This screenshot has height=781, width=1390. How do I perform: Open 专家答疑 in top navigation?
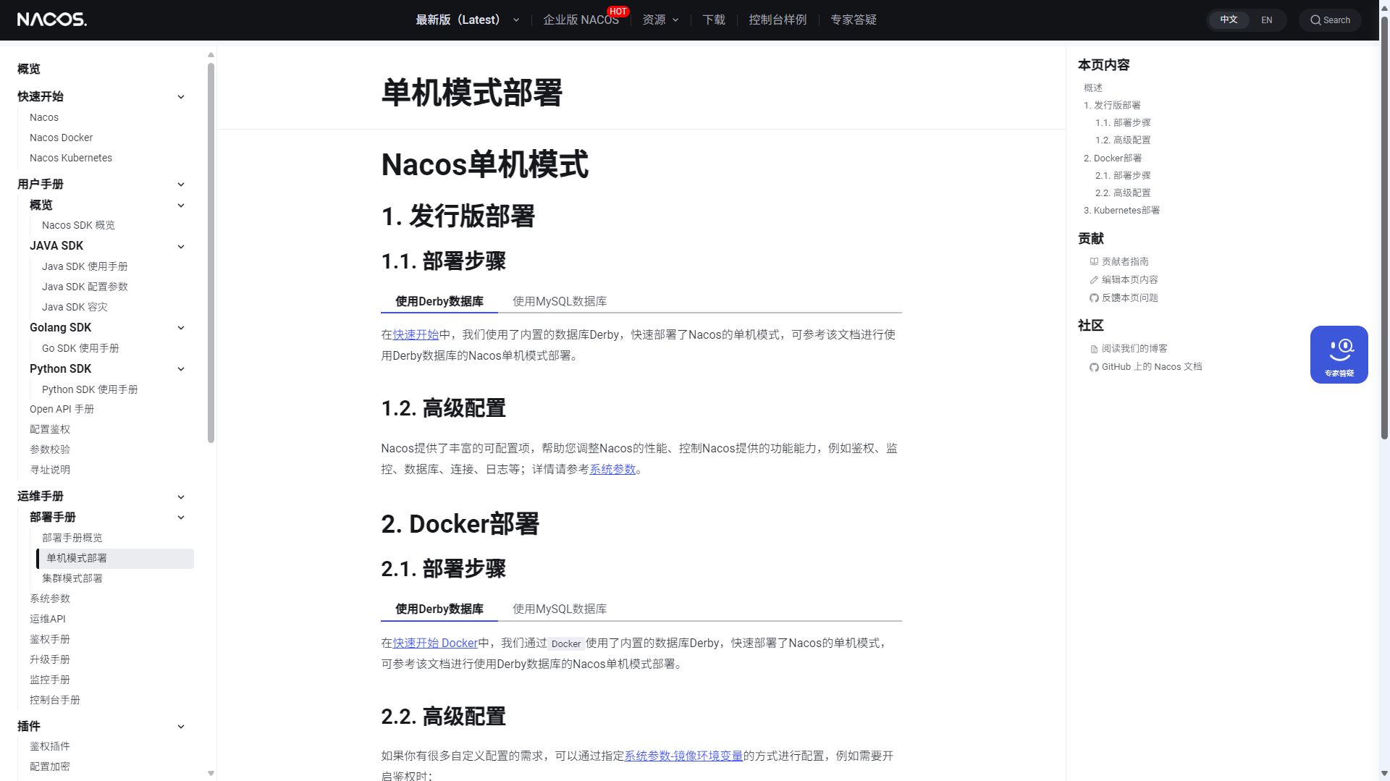pos(854,20)
